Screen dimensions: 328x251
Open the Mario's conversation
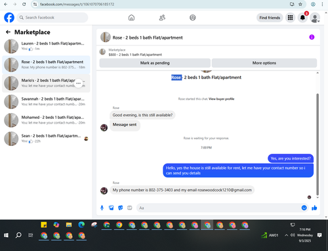coord(46,83)
